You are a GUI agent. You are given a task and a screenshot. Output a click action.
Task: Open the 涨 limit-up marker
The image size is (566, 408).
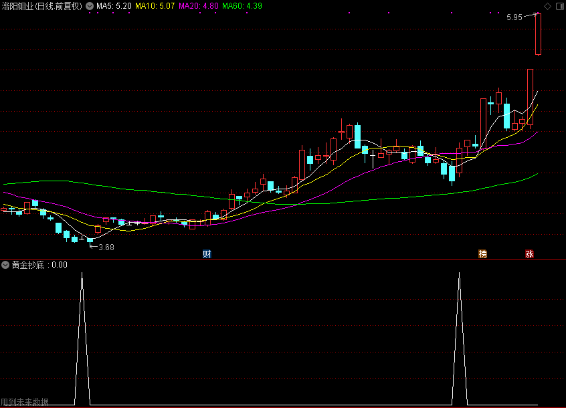tap(529, 254)
